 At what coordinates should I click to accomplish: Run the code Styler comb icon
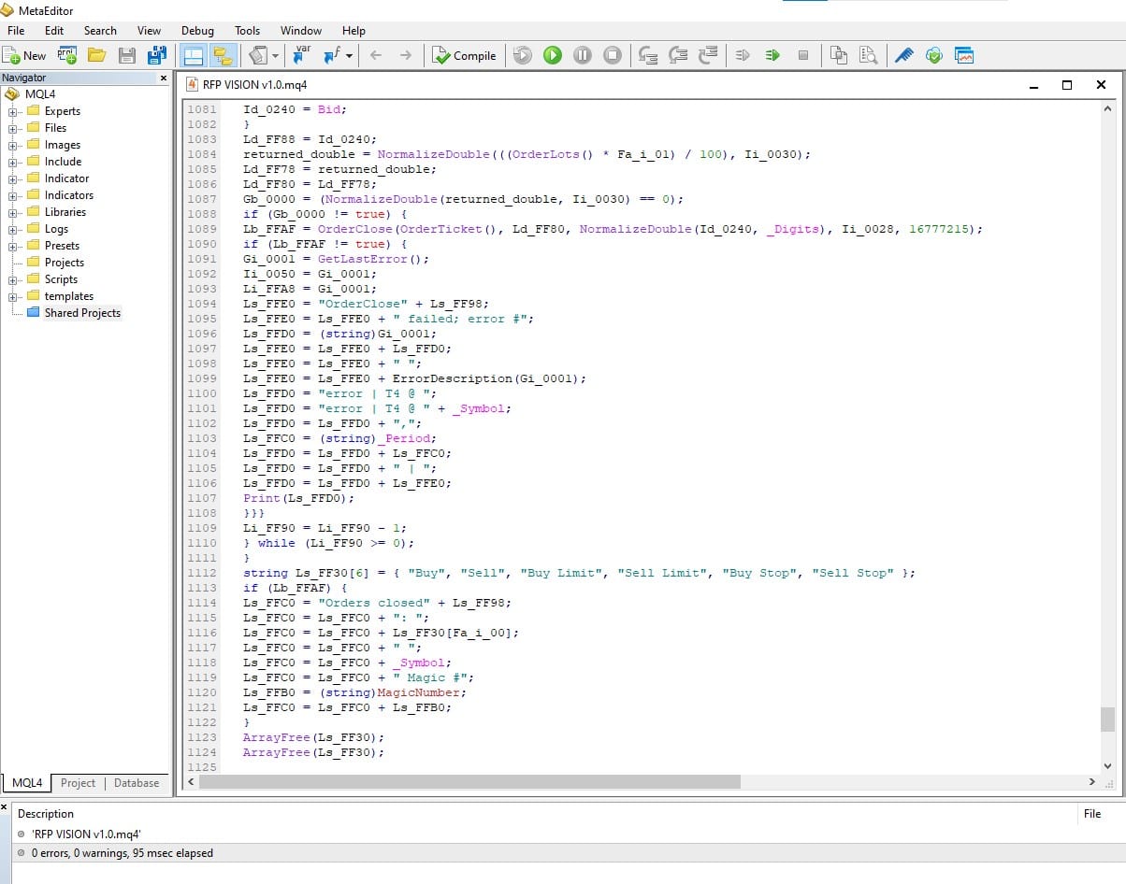tap(904, 56)
